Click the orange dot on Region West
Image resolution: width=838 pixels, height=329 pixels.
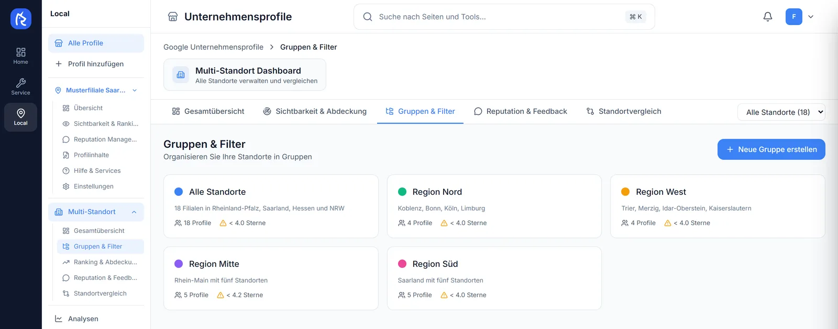[625, 192]
